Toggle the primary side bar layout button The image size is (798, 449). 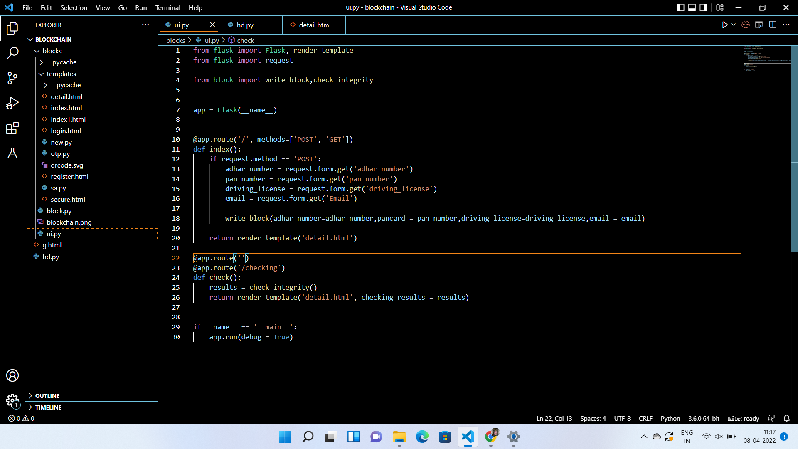tap(680, 7)
